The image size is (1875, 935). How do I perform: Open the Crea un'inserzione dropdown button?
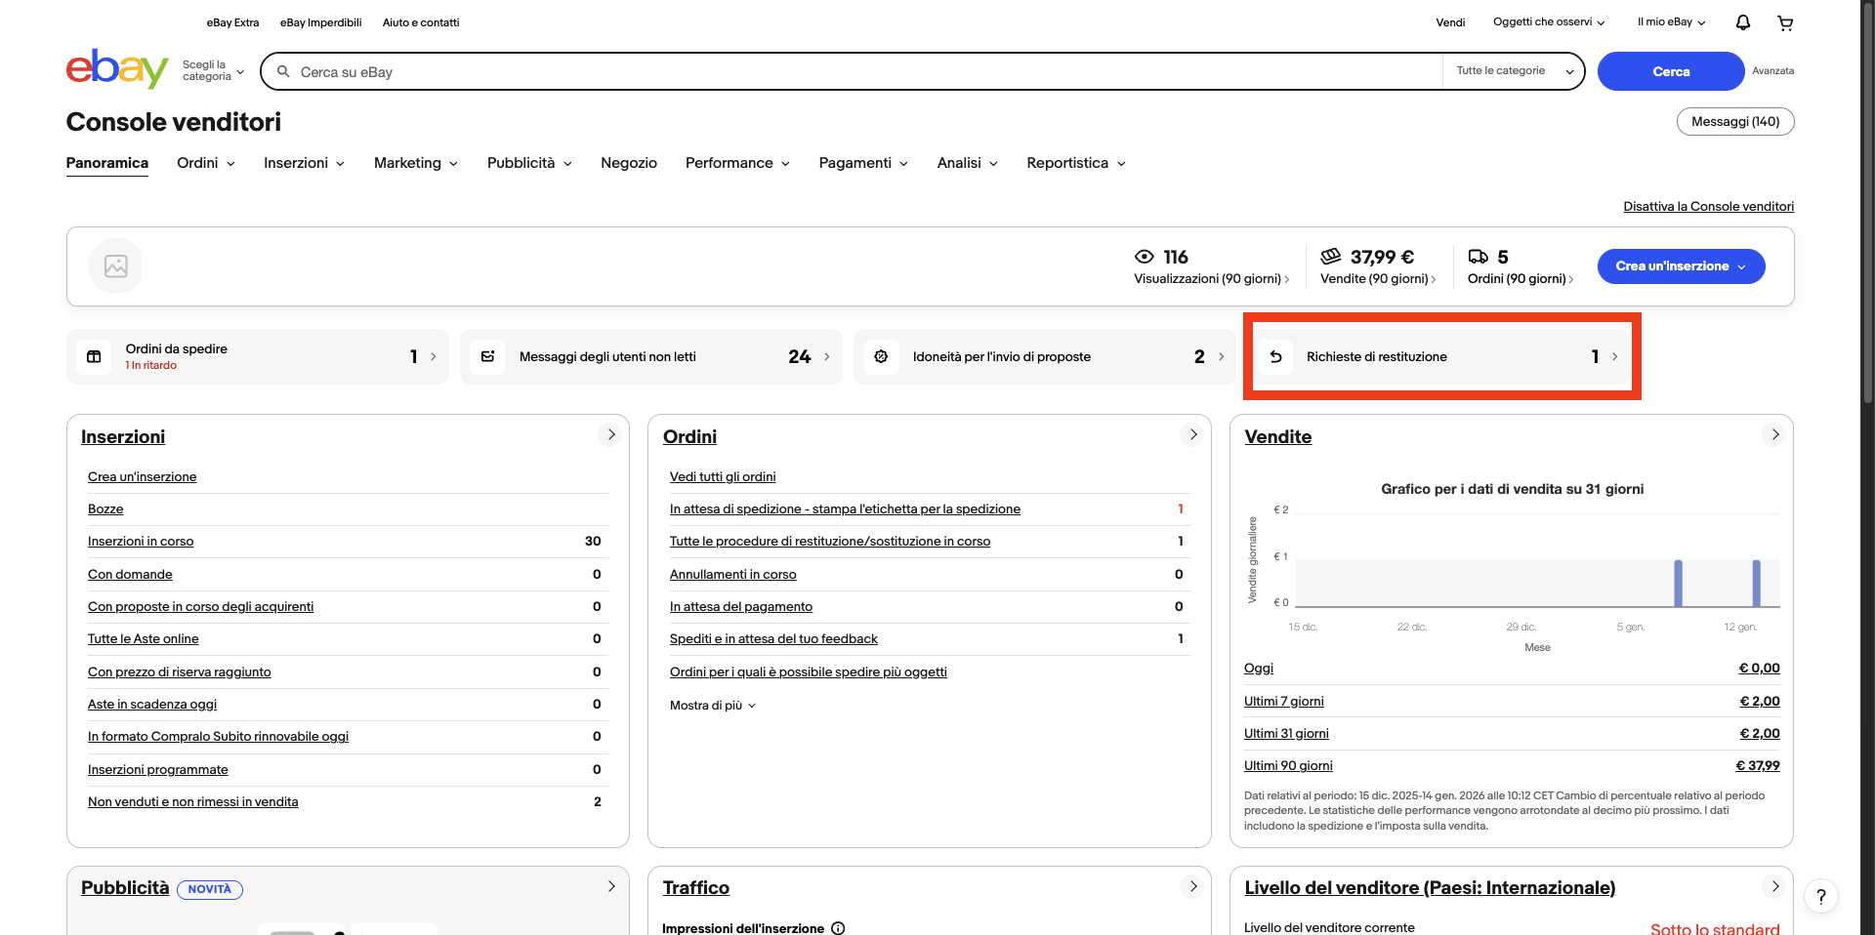pyautogui.click(x=1680, y=266)
